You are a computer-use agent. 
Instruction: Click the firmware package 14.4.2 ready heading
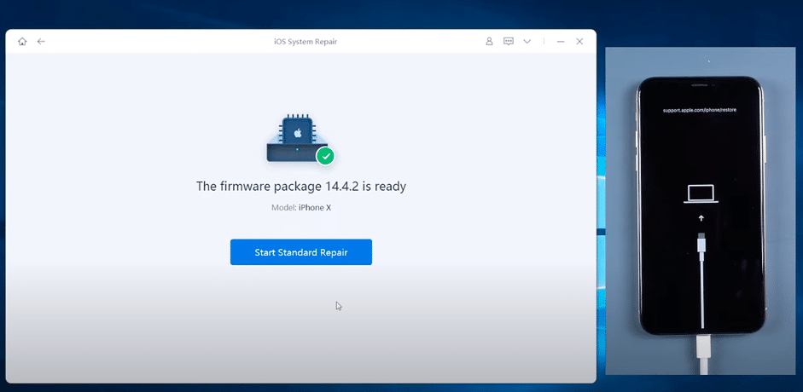coord(300,186)
